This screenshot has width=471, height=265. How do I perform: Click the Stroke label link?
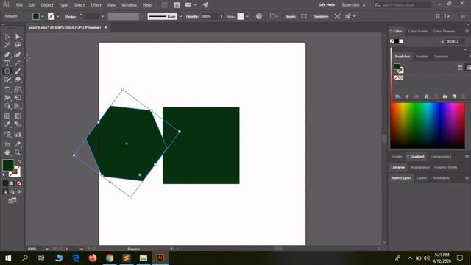pyautogui.click(x=71, y=17)
